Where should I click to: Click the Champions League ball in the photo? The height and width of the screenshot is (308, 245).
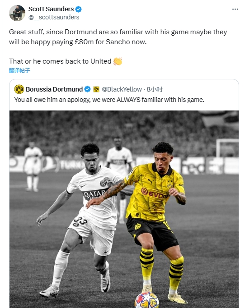147,300
